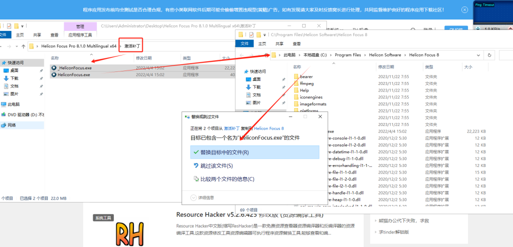Click Program Files breadcrumb

click(x=348, y=55)
